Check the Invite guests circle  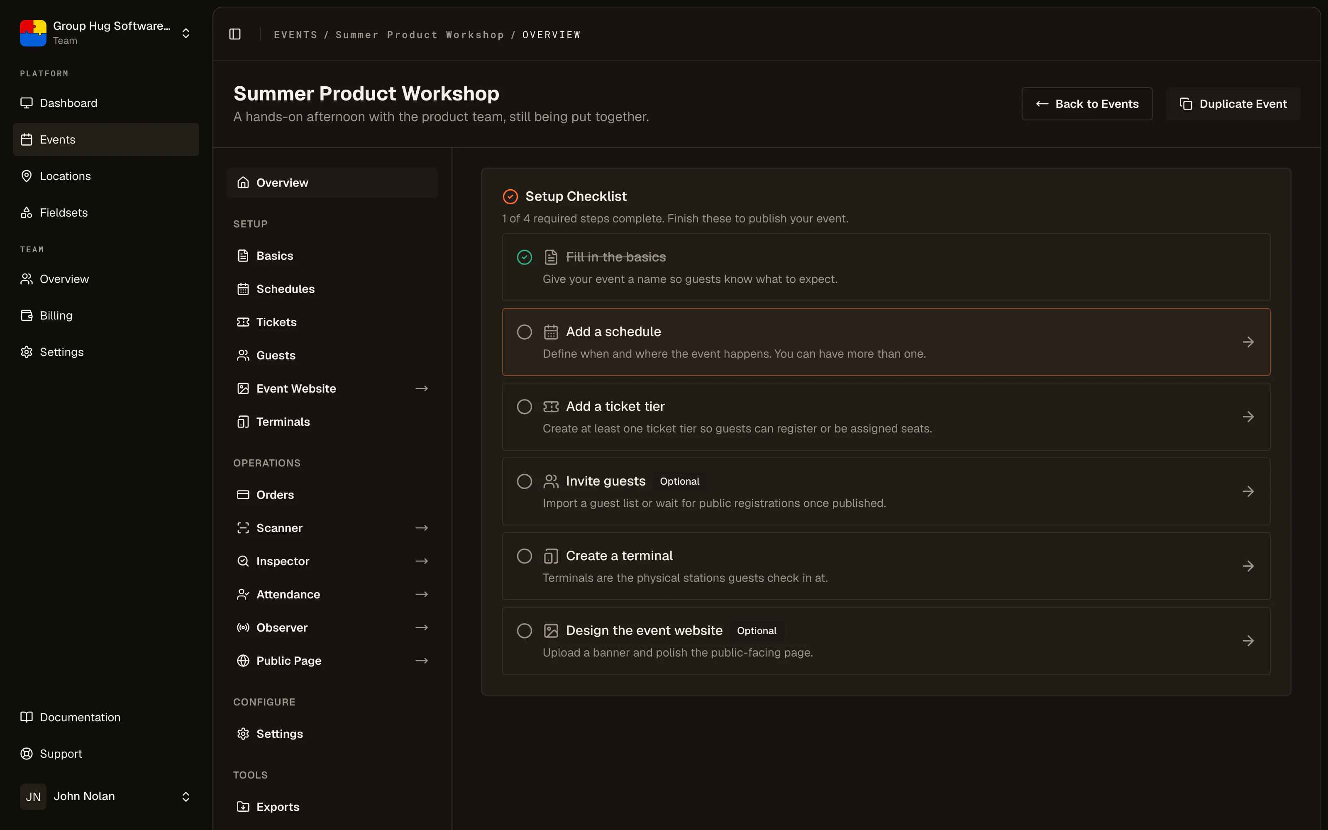pos(525,481)
